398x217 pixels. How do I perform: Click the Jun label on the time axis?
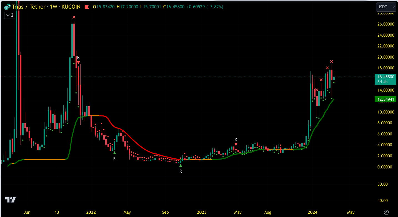click(x=27, y=212)
